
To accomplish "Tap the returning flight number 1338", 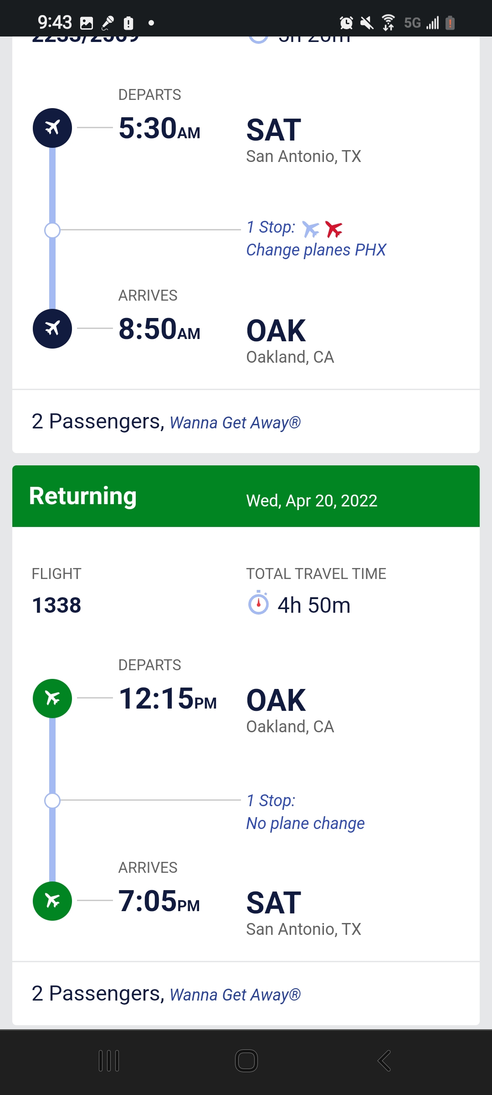I will click(56, 605).
